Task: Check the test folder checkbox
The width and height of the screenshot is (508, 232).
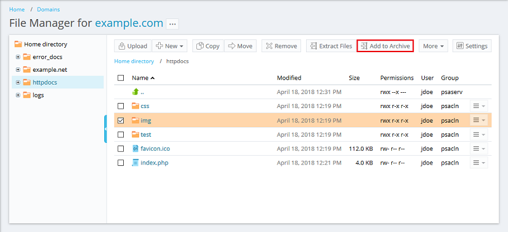Action: tap(121, 134)
